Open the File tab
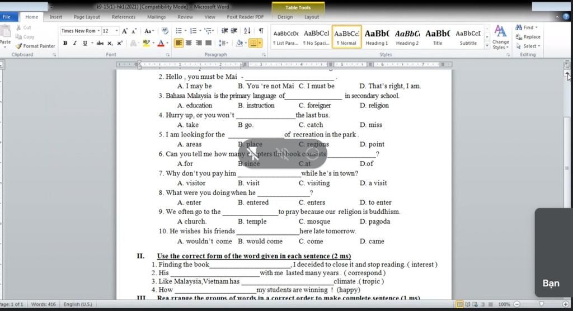The image size is (573, 311). coord(7,17)
